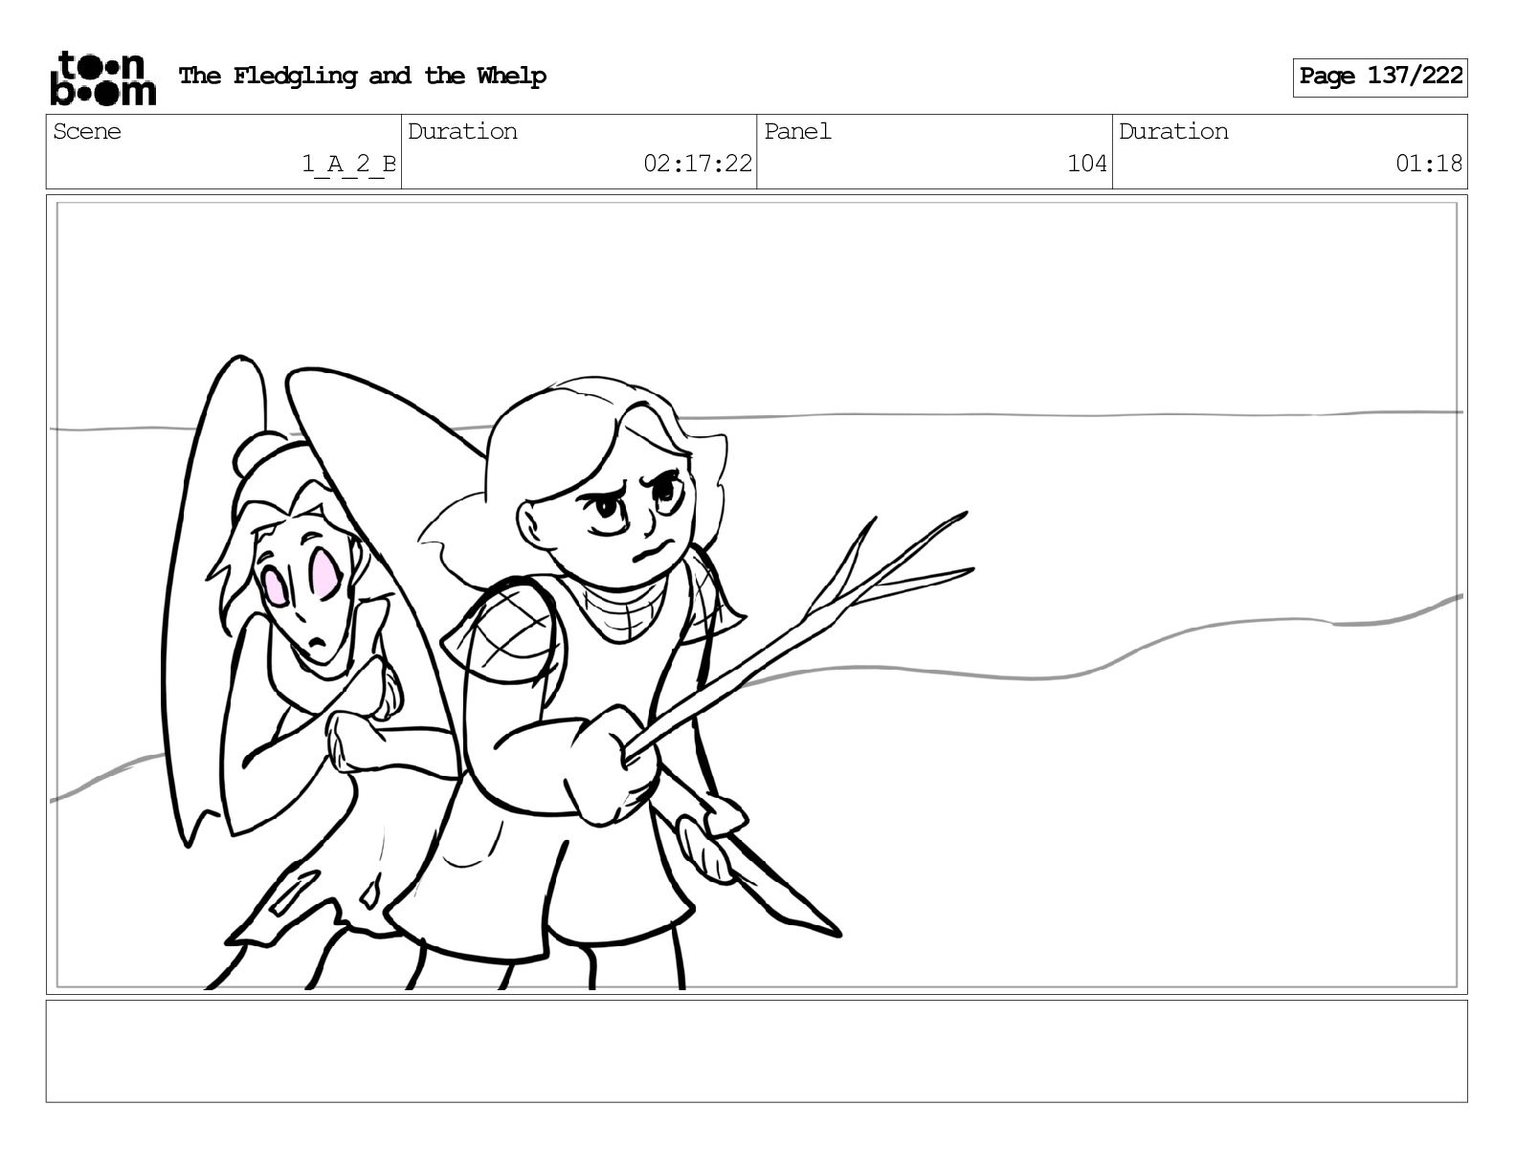Select the 'Panel' label
The height and width of the screenshot is (1171, 1516).
tap(797, 132)
